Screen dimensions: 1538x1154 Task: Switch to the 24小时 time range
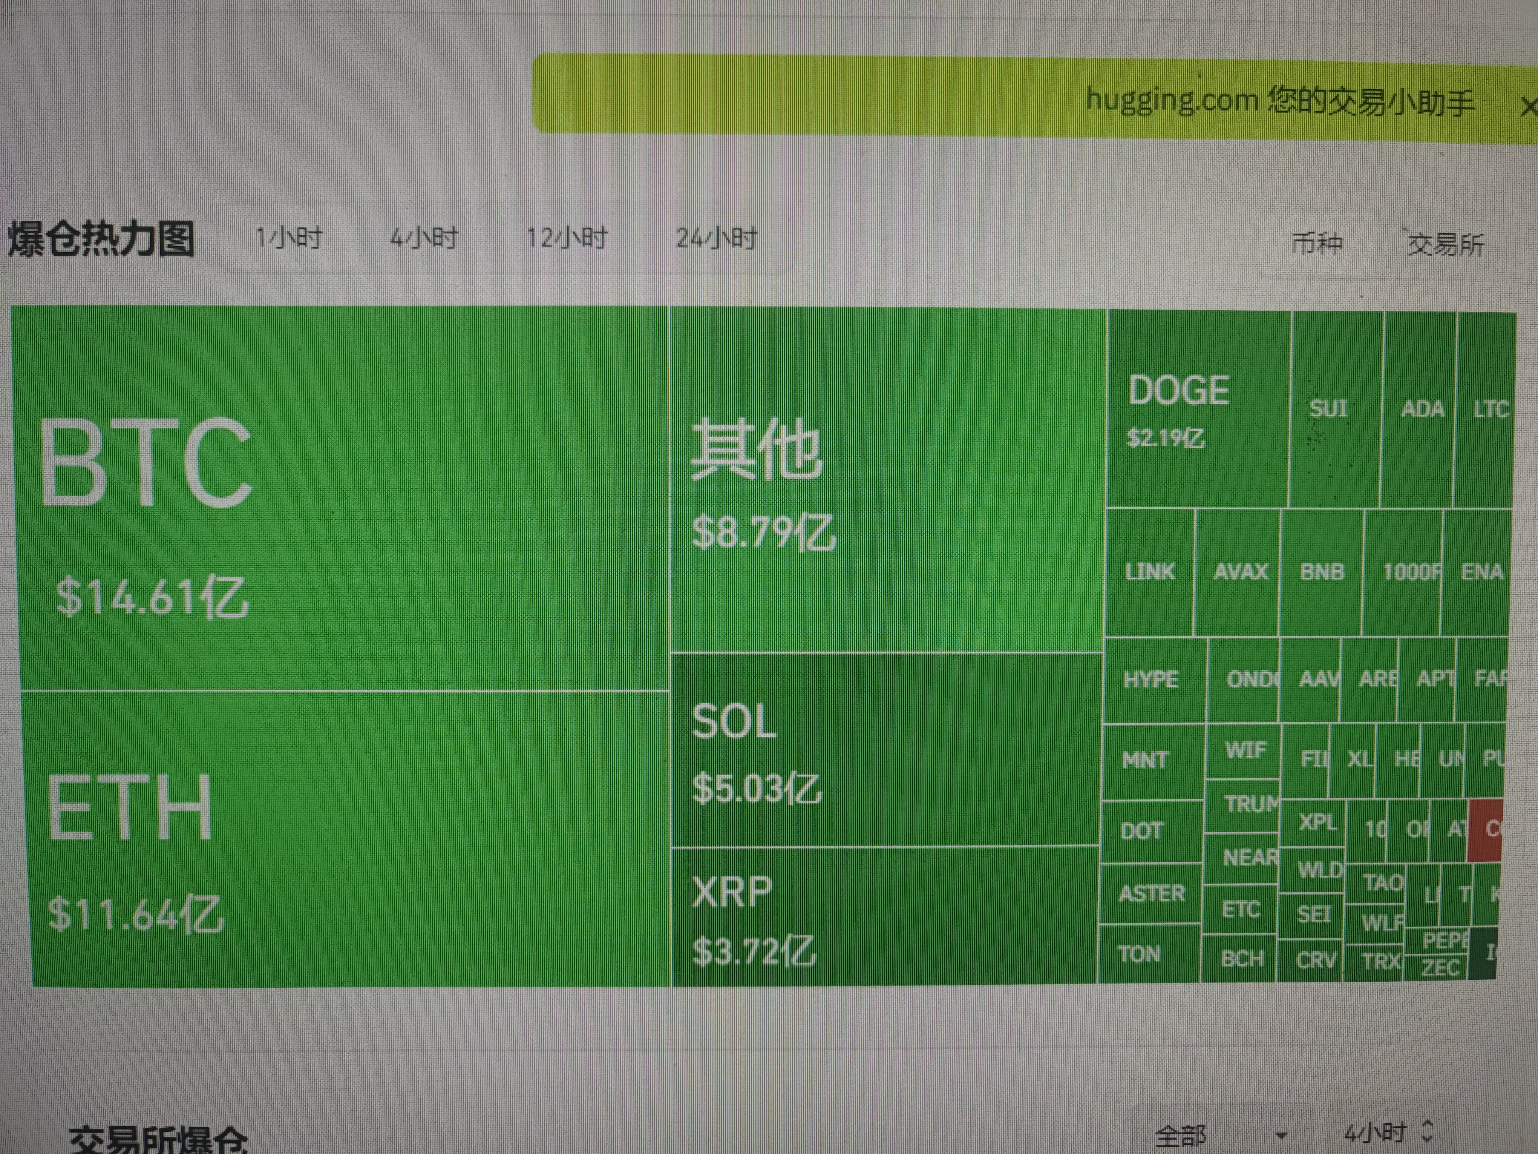717,239
